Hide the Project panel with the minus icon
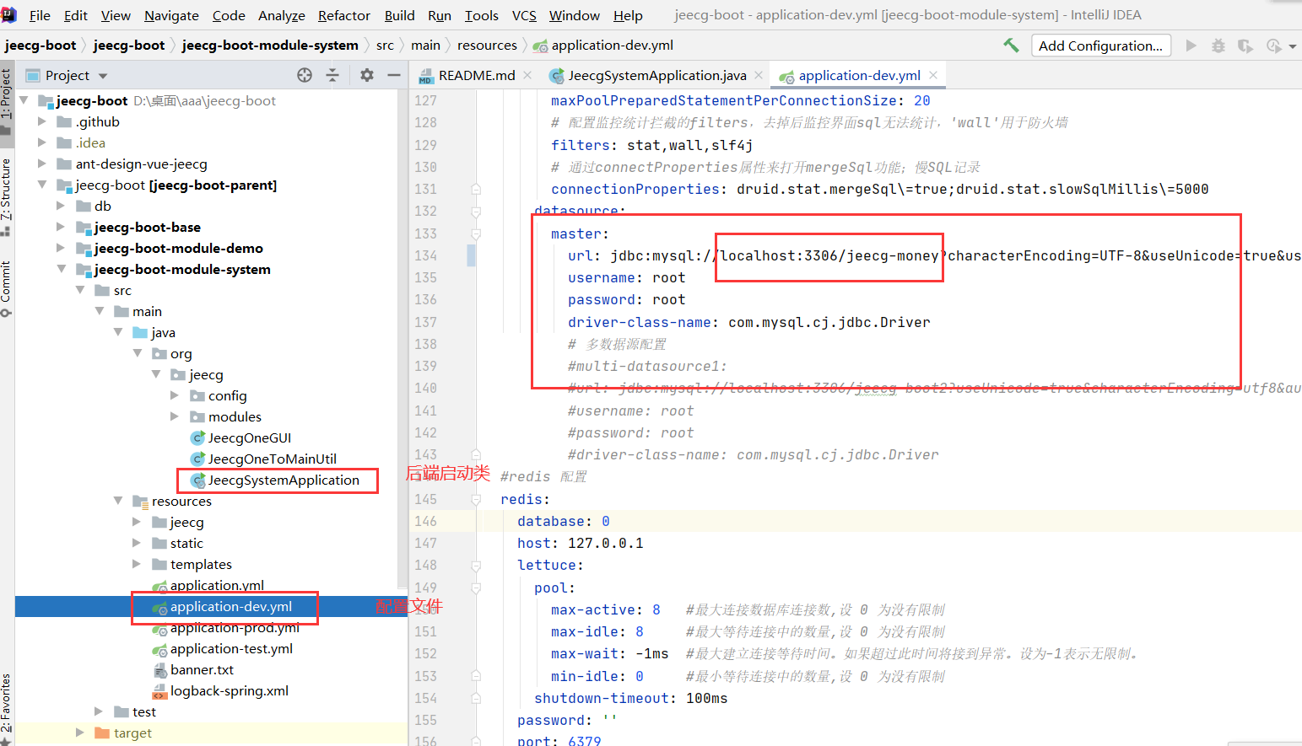 pos(393,75)
